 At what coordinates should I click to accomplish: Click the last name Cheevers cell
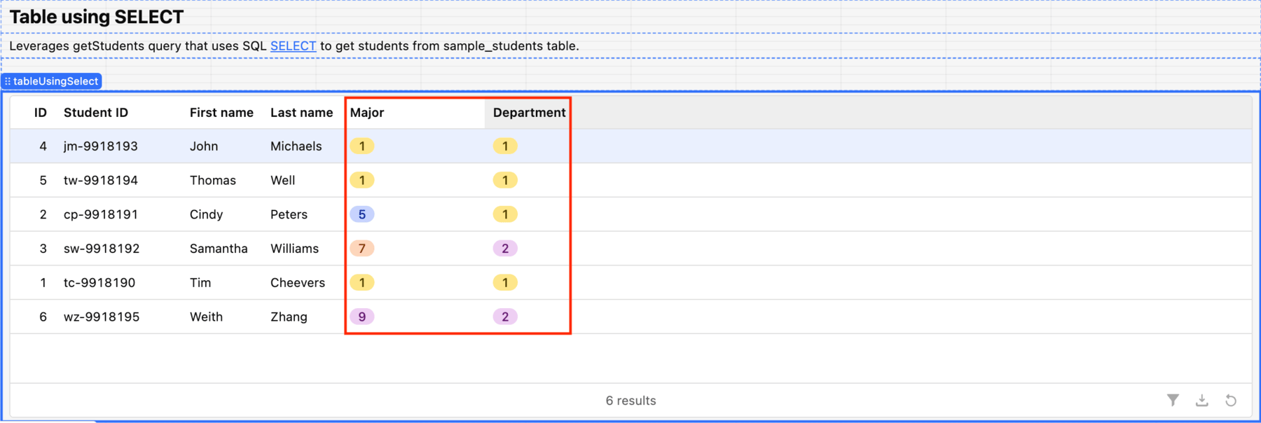point(298,283)
